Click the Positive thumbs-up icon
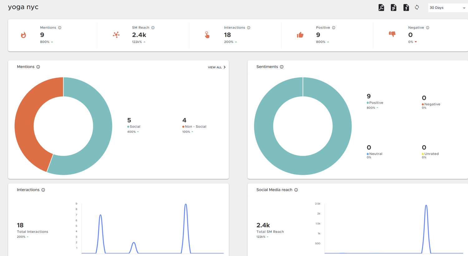The height and width of the screenshot is (256, 468). [x=300, y=35]
